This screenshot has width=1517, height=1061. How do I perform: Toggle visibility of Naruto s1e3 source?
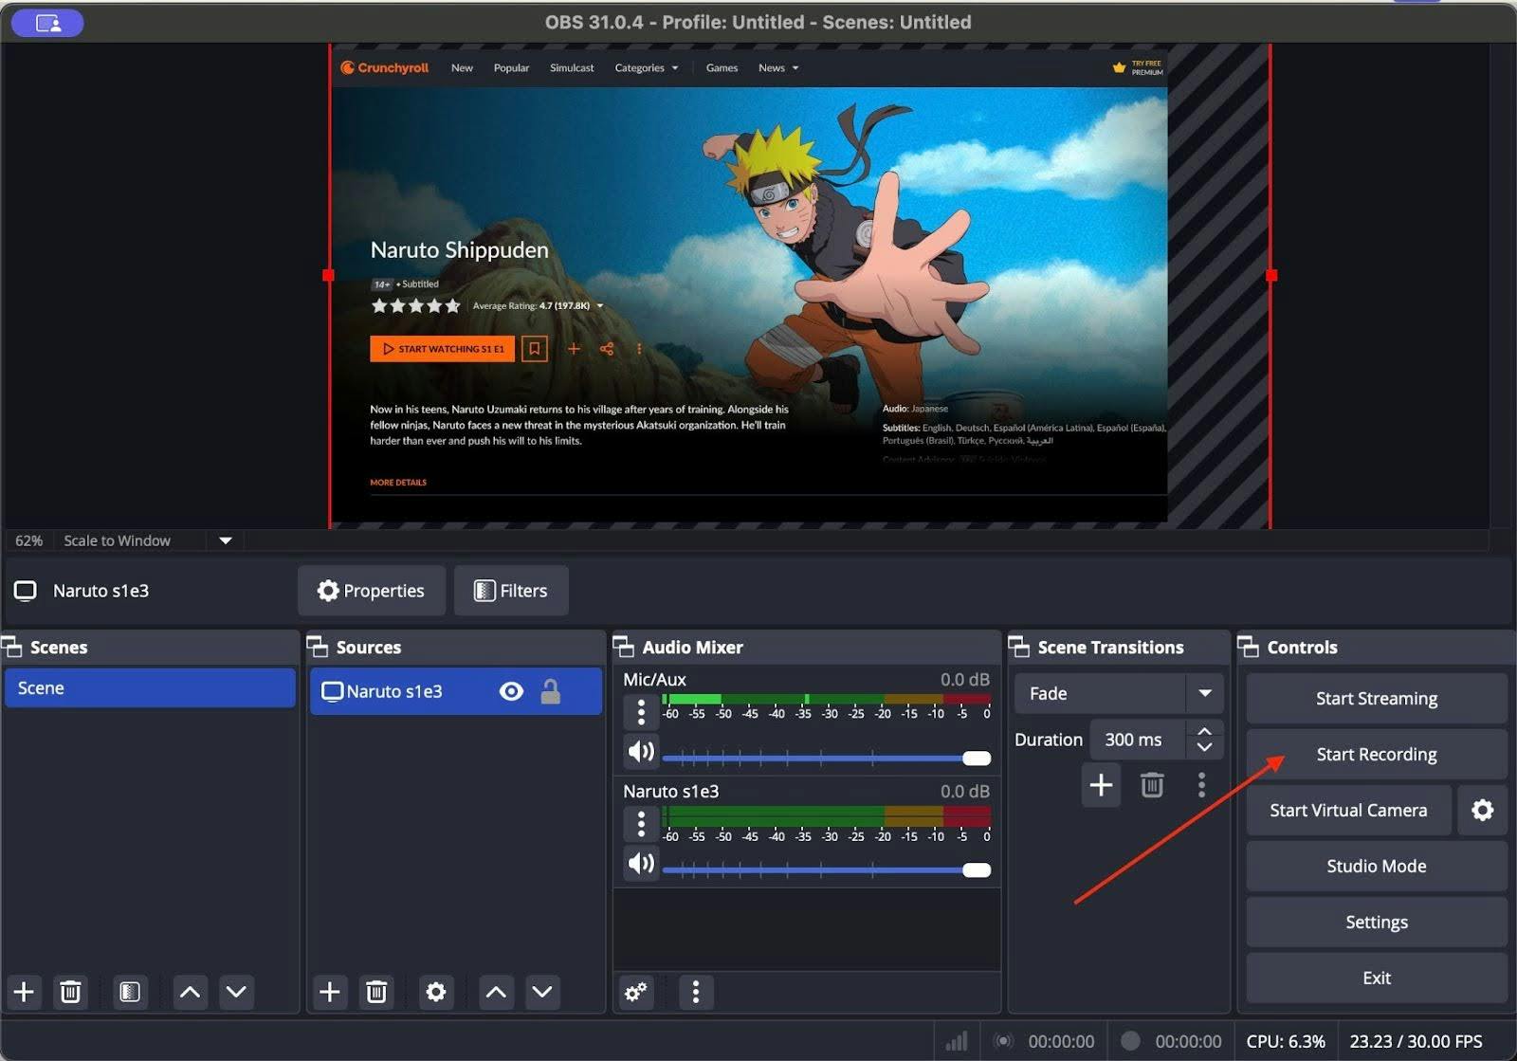tap(511, 691)
